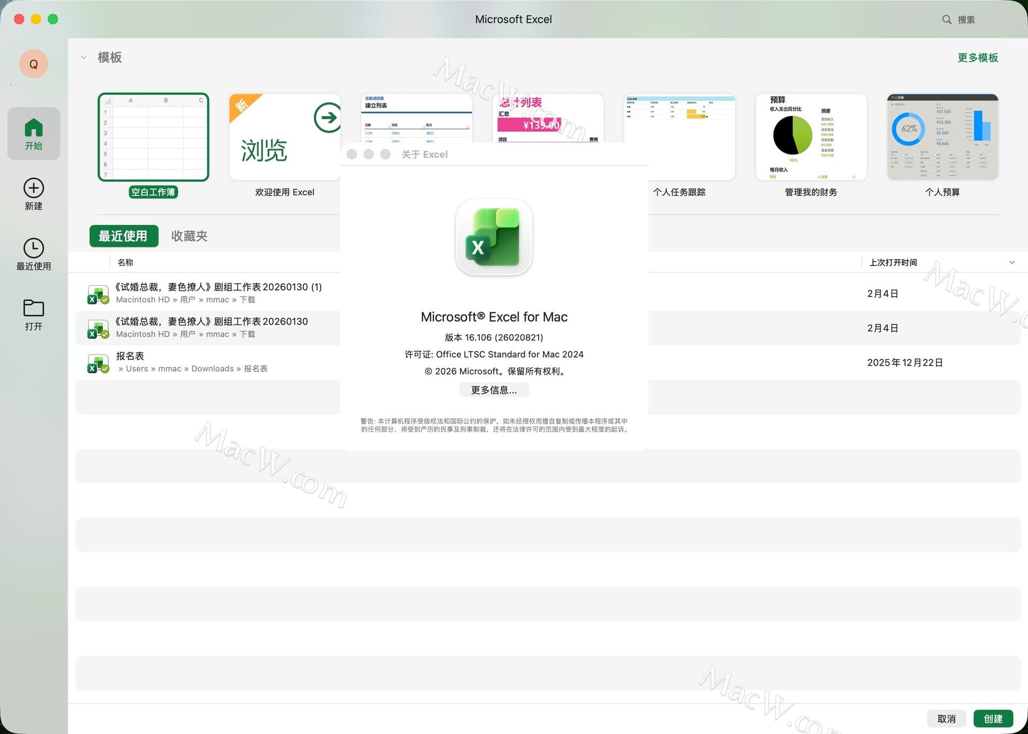Open the 上次打开时间 sort dropdown arrow

(1012, 262)
